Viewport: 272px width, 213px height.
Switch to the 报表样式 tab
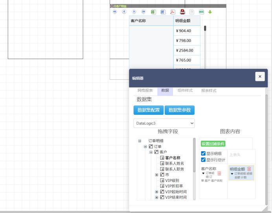[209, 90]
